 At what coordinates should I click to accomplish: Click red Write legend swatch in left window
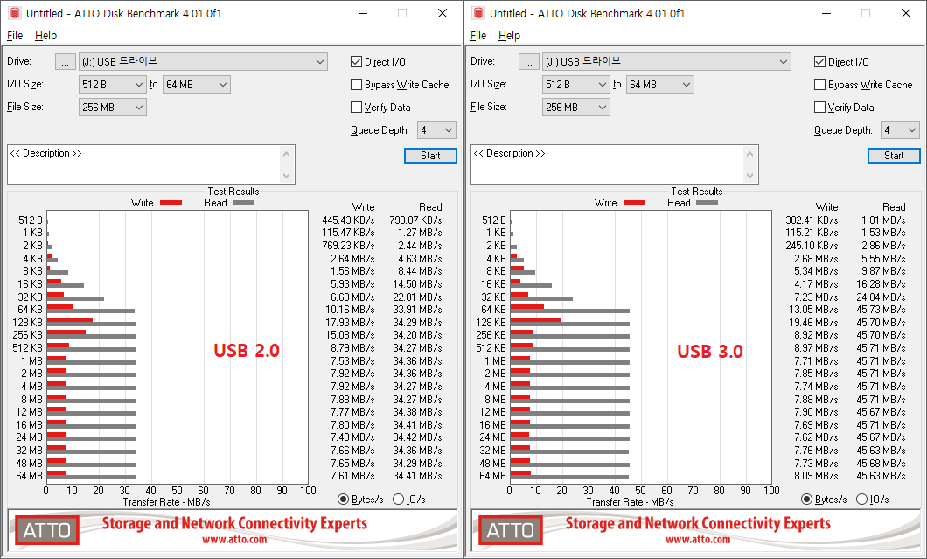171,203
